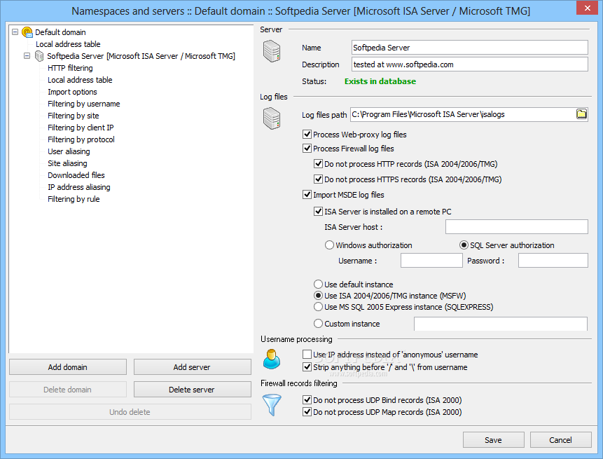Open Filtering by protocol
This screenshot has height=459, width=603.
(x=81, y=139)
